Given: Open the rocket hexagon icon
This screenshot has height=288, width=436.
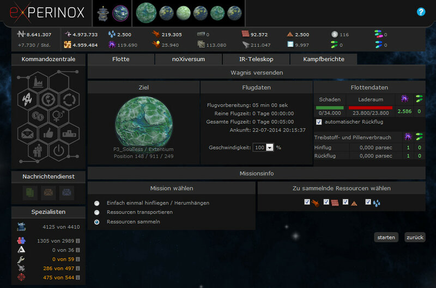Looking at the screenshot, I should tap(27, 99).
